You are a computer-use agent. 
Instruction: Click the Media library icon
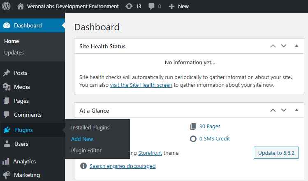7,87
